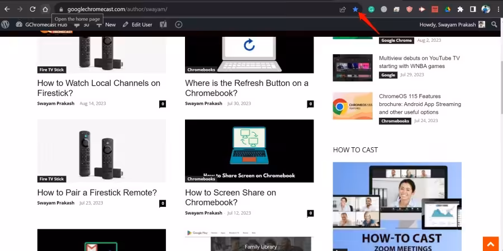Click Fire TV Stick tag on Pair Remote image
The image size is (503, 251).
click(x=51, y=179)
